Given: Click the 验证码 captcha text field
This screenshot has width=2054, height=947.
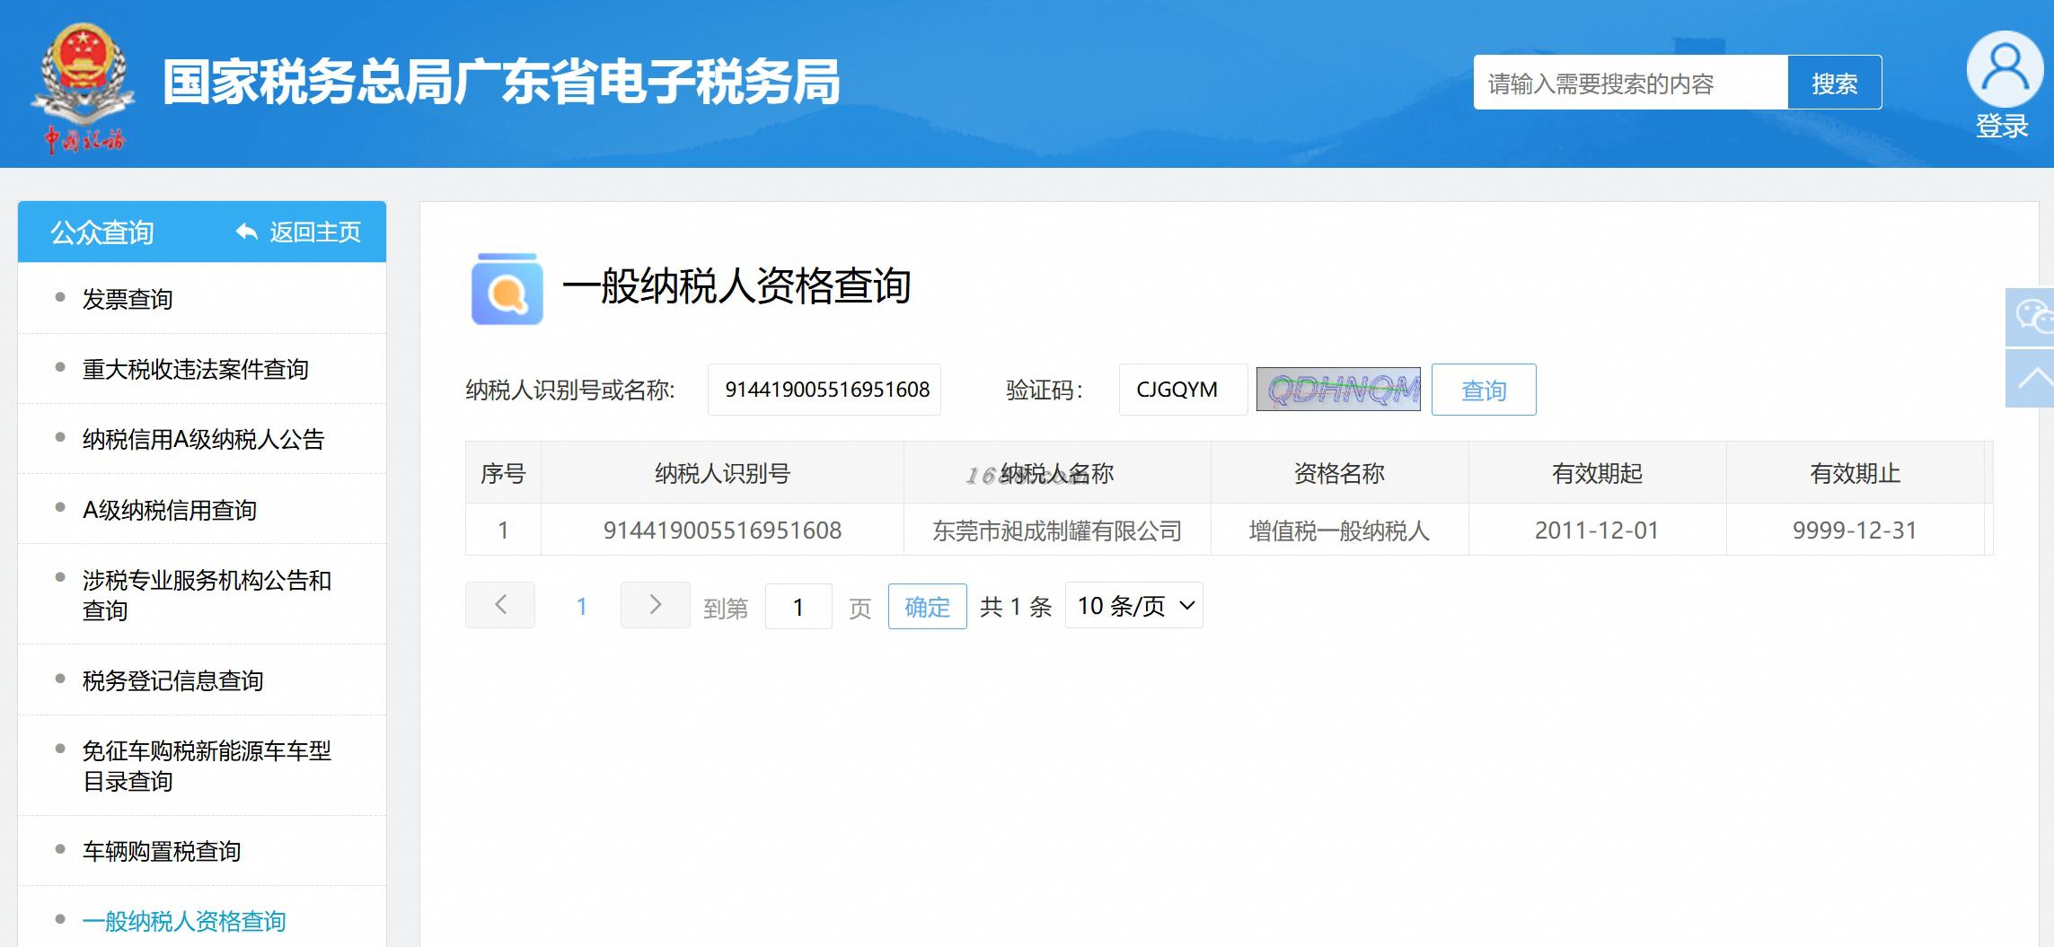Looking at the screenshot, I should 1183,390.
